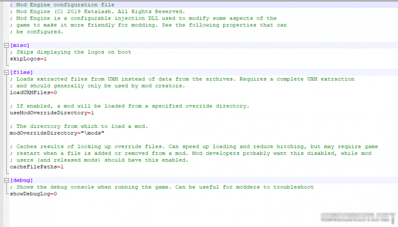Collapse the [misc] section fold marker

coord(5,45)
